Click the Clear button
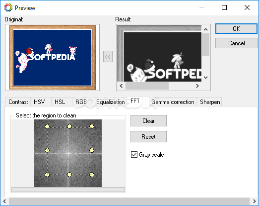Screen dimensions: 259x206 pos(148,121)
